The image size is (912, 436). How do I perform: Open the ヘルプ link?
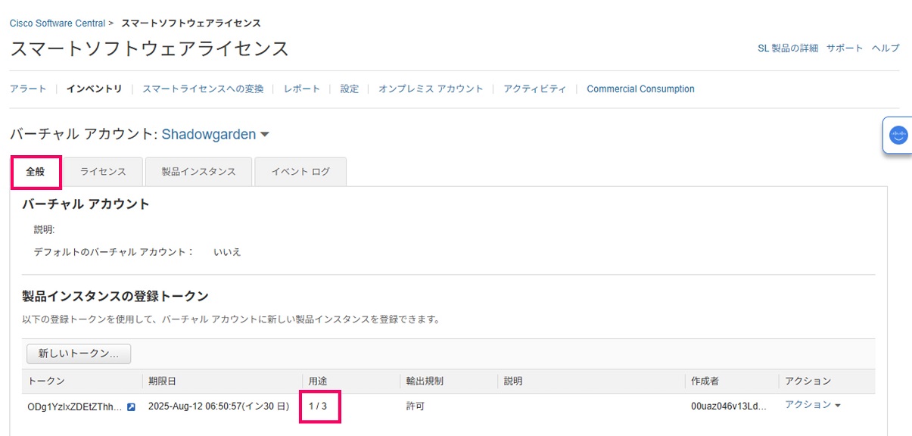pyautogui.click(x=886, y=48)
